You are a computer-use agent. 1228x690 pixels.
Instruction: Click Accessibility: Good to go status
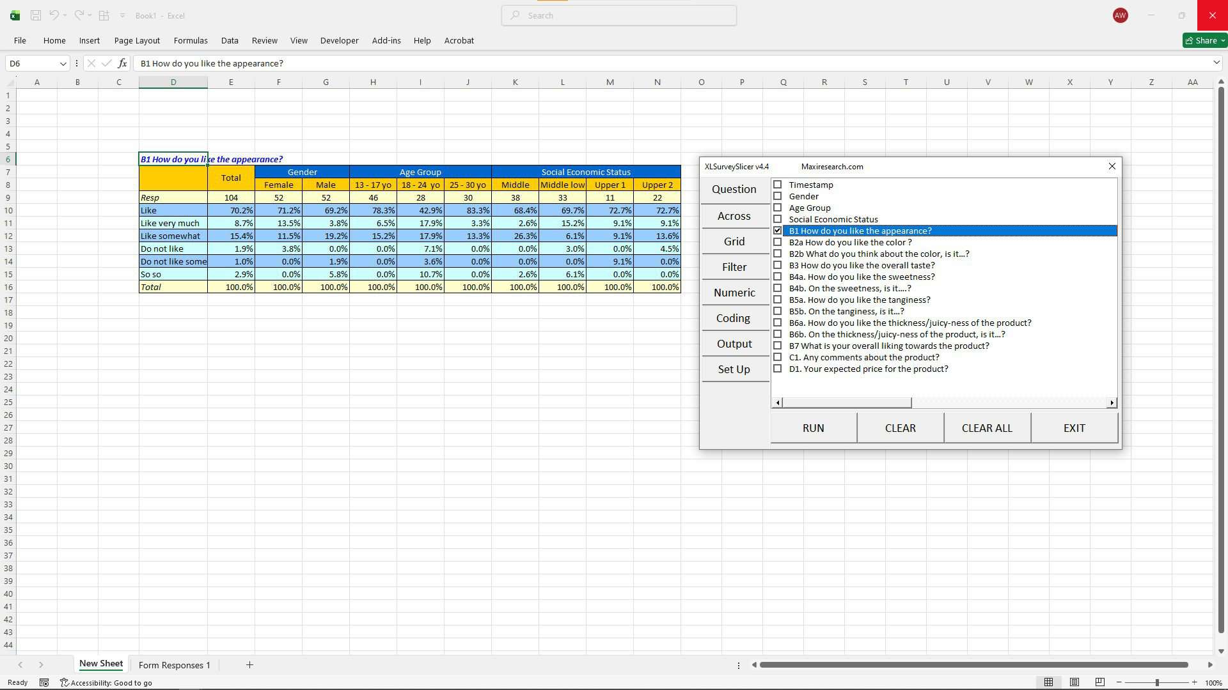click(x=106, y=683)
